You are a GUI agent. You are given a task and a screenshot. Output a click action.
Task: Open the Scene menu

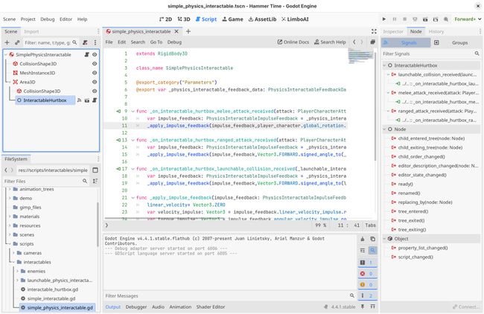coord(9,19)
